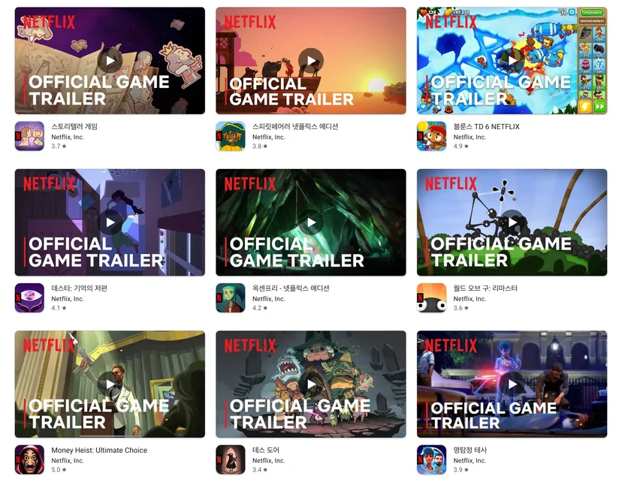Open the 명탐정 테사 app icon
This screenshot has width=622, height=480.
pyautogui.click(x=432, y=460)
